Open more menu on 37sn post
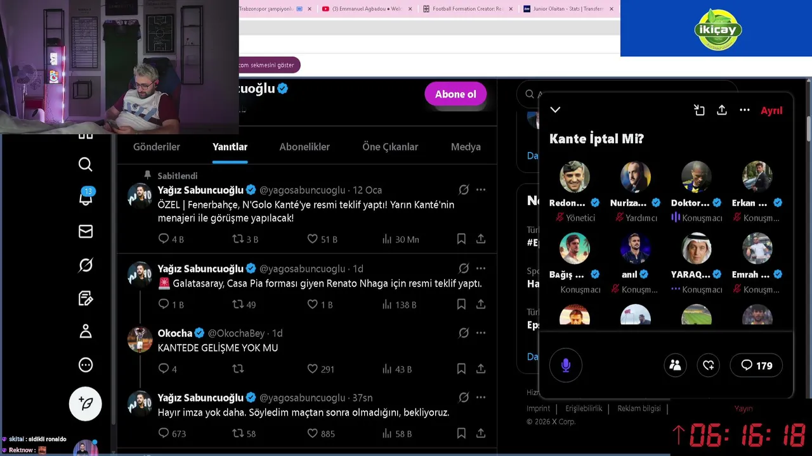Image resolution: width=812 pixels, height=456 pixels. tap(481, 397)
